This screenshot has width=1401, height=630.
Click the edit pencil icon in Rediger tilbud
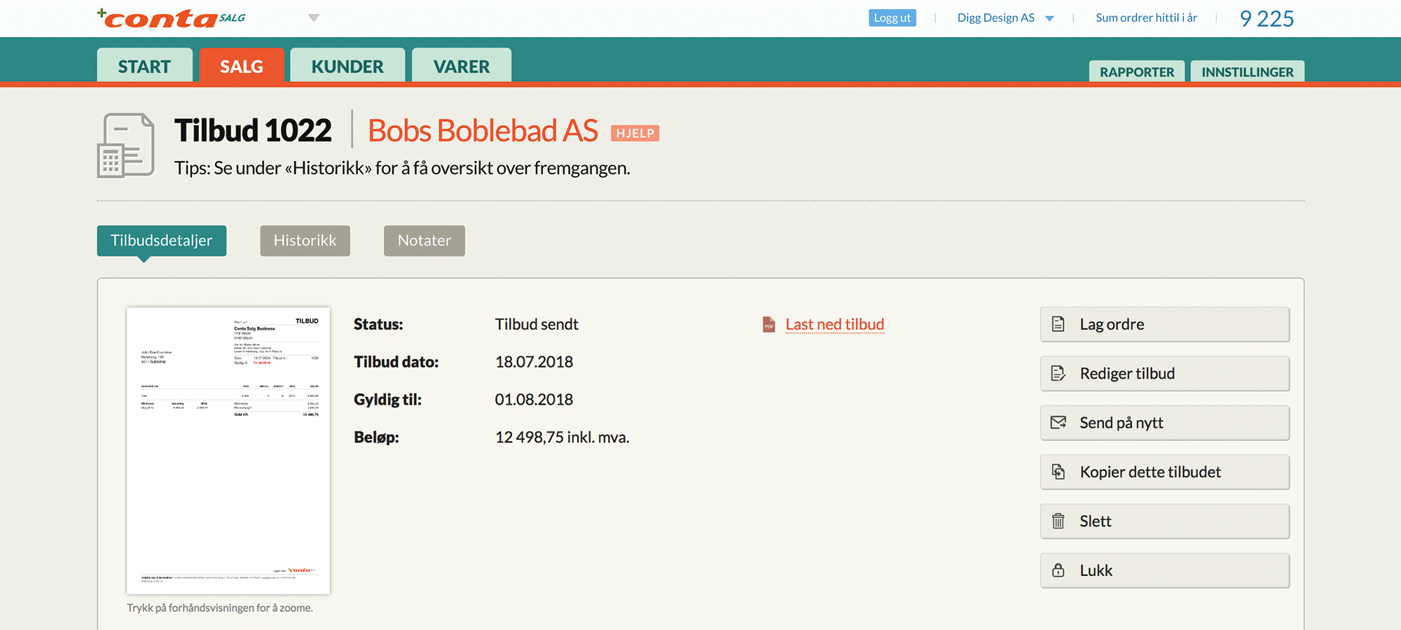point(1058,374)
